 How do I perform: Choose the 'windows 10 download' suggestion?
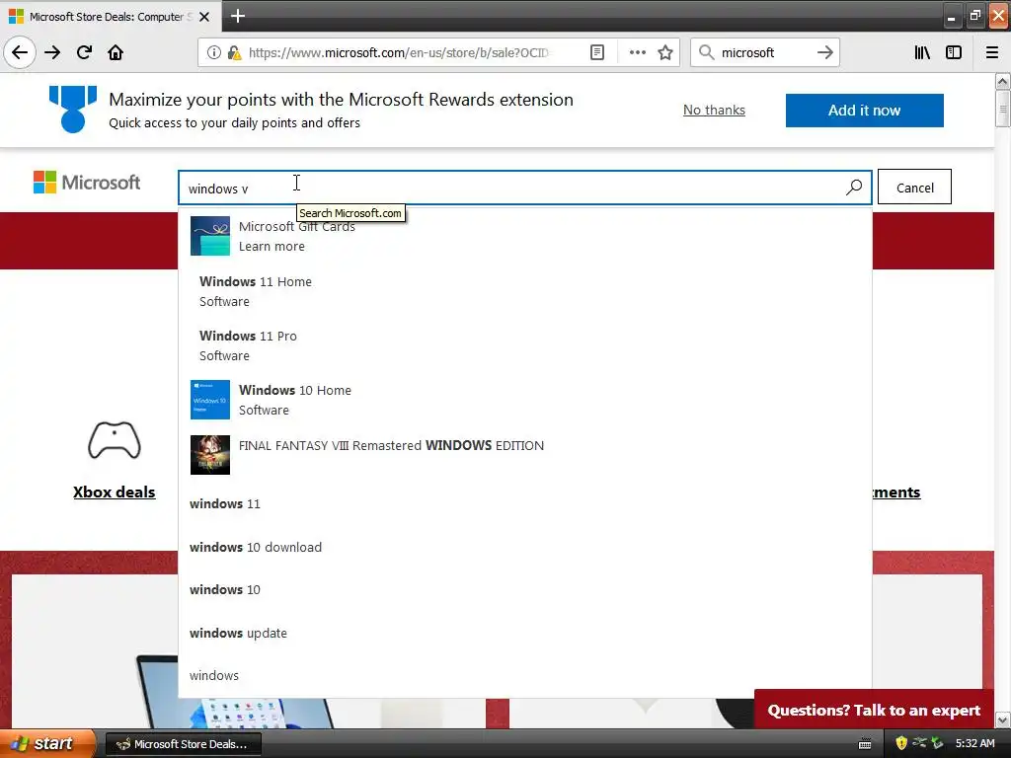pyautogui.click(x=525, y=547)
